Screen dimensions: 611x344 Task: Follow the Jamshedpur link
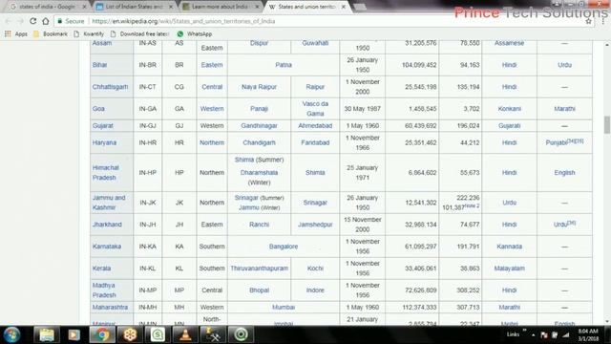tap(315, 225)
